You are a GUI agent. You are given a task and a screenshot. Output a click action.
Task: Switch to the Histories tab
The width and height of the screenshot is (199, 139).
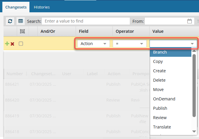coord(42,7)
